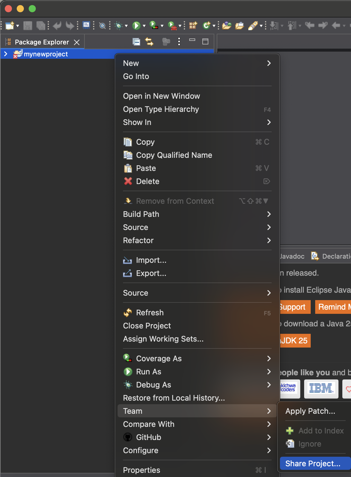Click the IBM sponsor logo thumbnail
Image resolution: width=351 pixels, height=477 pixels.
[321, 389]
